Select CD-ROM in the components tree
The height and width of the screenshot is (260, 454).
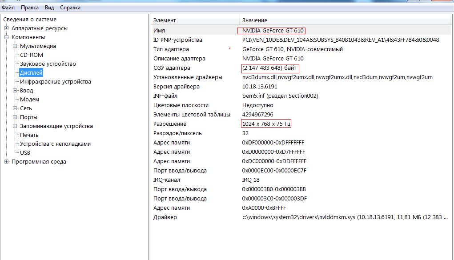click(32, 55)
